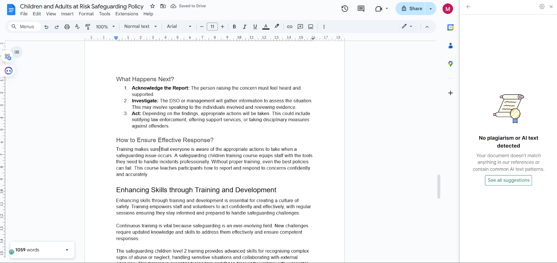Increase font size

point(222,27)
